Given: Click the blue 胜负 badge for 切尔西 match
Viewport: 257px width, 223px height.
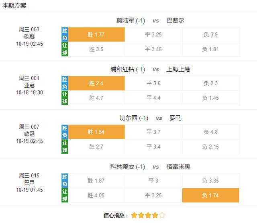Looking at the screenshot, I should 65,132.
